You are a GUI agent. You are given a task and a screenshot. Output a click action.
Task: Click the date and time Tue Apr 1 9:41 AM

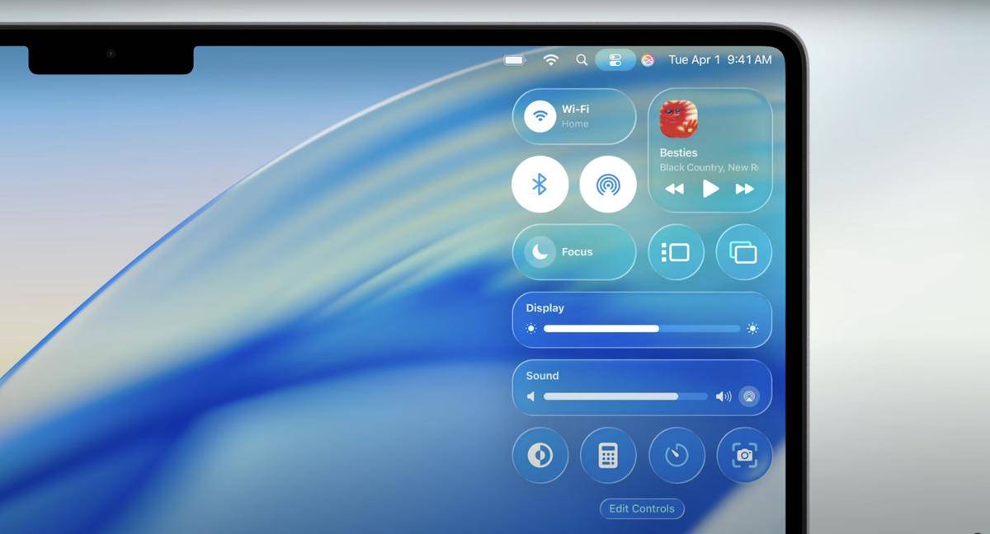coord(720,59)
